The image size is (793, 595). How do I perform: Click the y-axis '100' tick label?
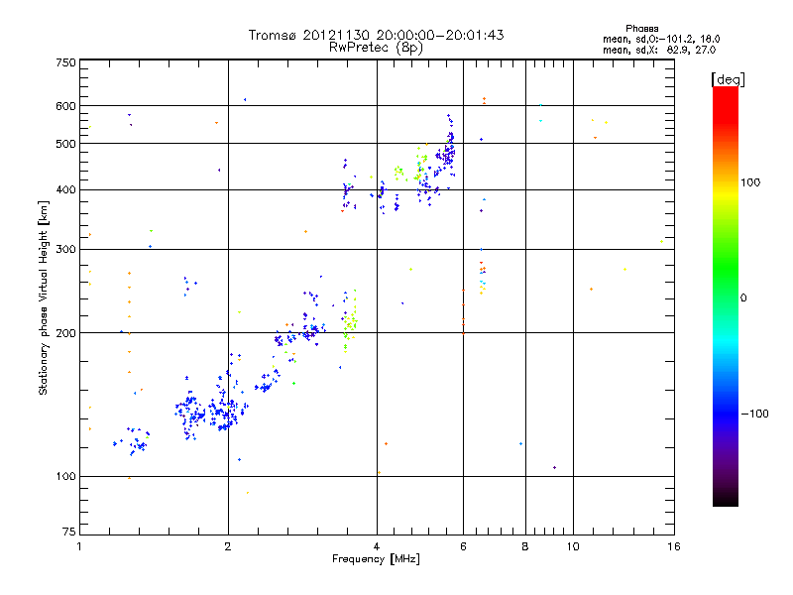point(65,477)
